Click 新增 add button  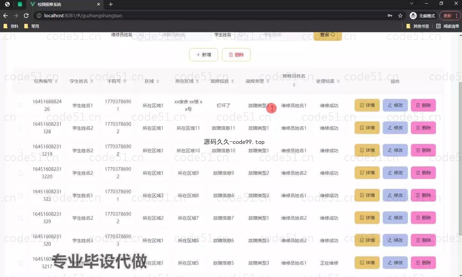tap(204, 55)
